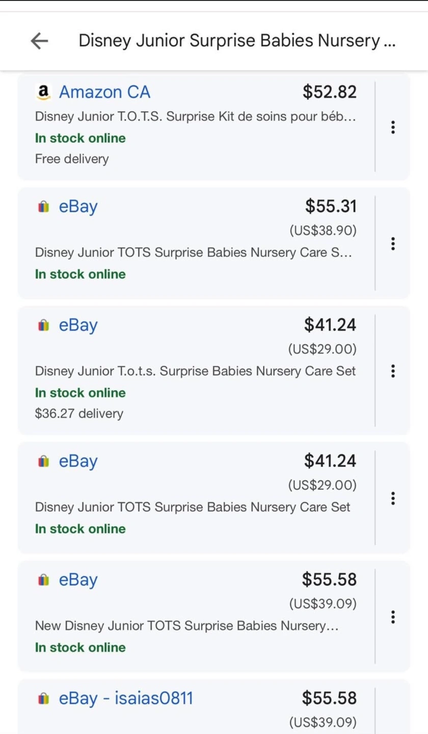Open the Amazon CA store link
428x734 pixels.
coord(104,92)
